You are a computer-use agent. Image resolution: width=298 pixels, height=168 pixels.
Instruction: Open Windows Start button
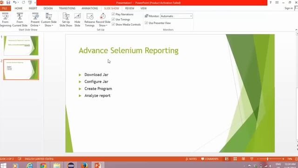pos(3,165)
